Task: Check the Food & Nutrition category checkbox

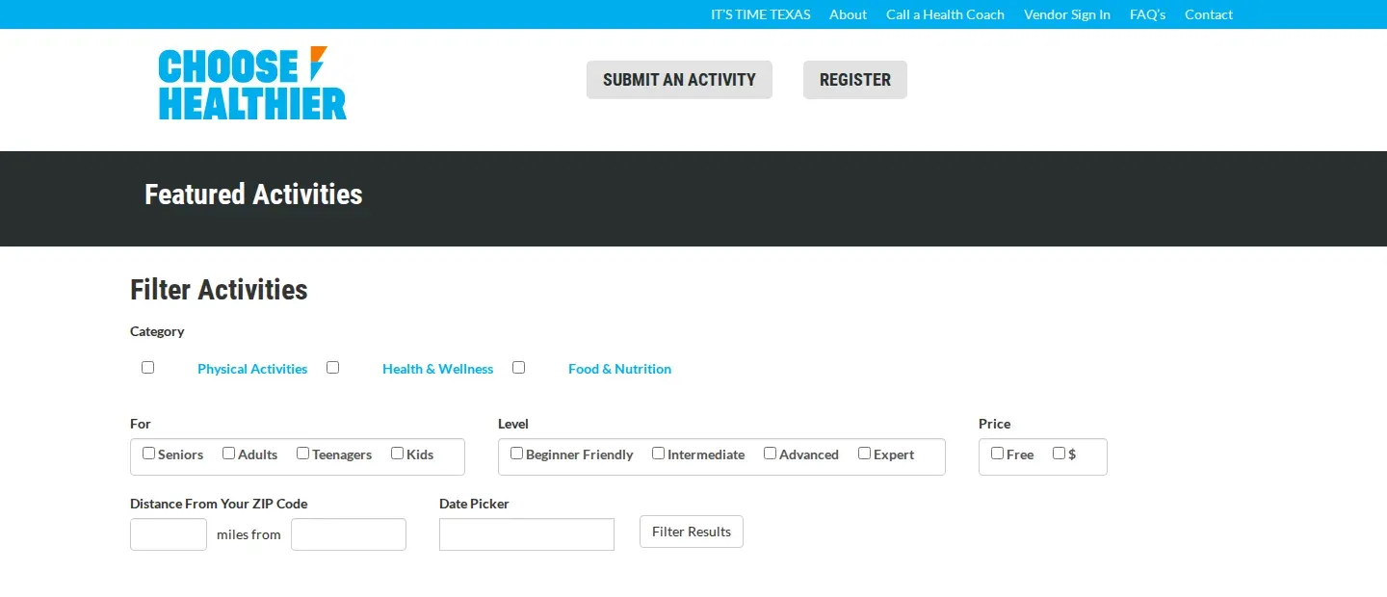Action: click(x=518, y=367)
